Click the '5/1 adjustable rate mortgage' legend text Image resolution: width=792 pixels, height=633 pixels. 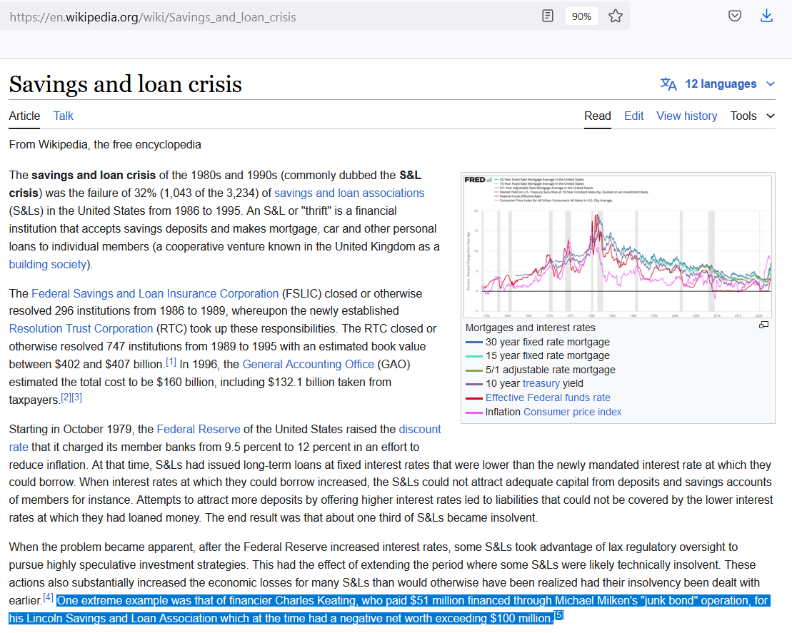pyautogui.click(x=551, y=370)
